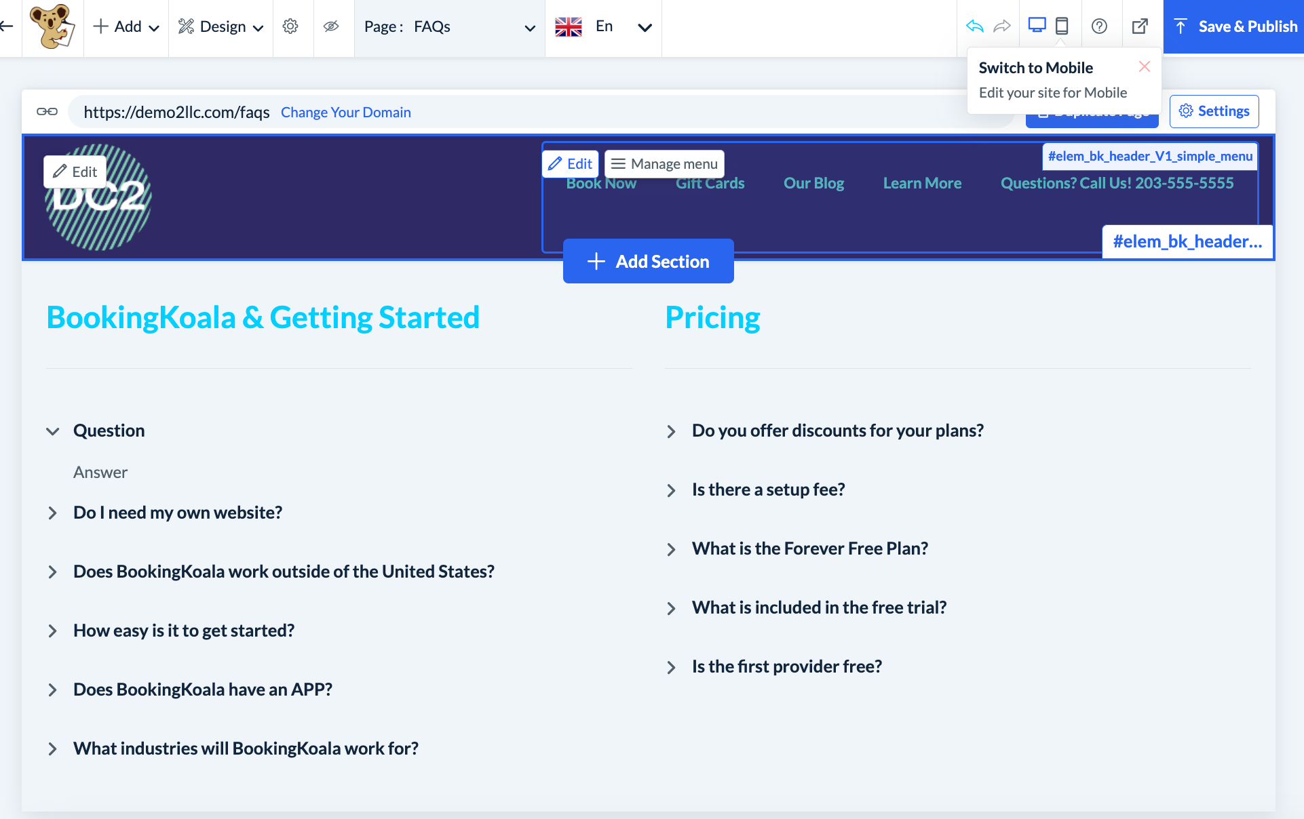Image resolution: width=1304 pixels, height=819 pixels.
Task: Switch to desktop view icon
Action: 1037,26
